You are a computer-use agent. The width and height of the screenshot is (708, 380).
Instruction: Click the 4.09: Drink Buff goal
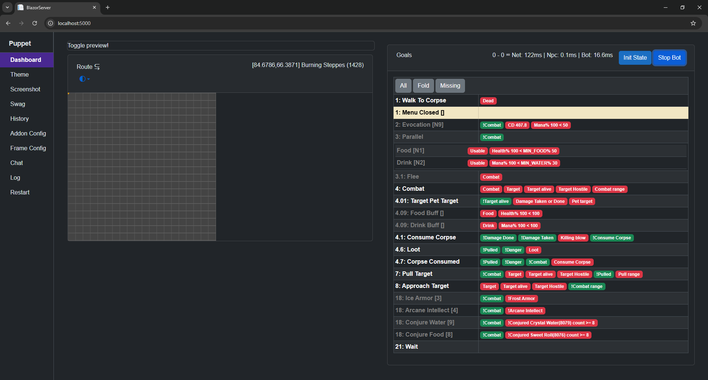(420, 225)
